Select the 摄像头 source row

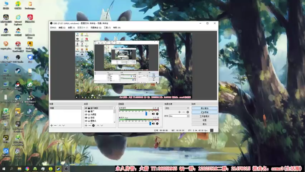pos(99,121)
